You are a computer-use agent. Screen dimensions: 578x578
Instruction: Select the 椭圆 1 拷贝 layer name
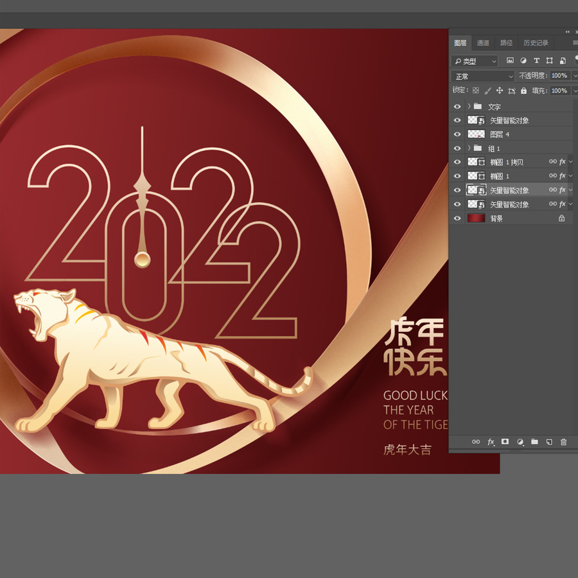(507, 162)
